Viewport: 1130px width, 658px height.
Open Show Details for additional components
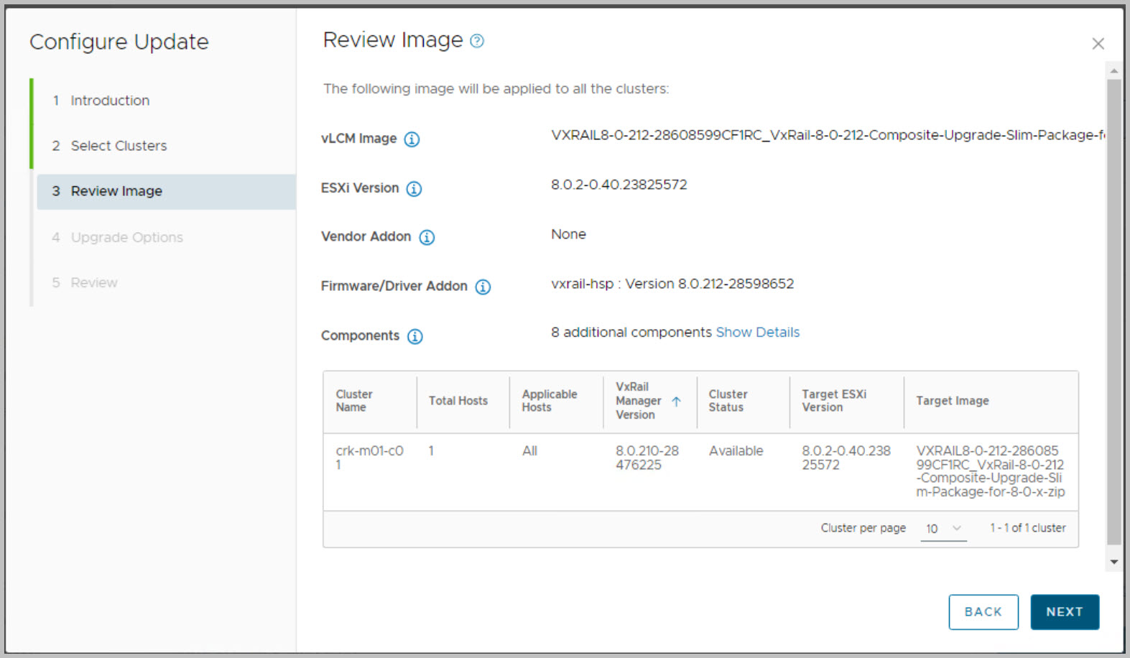(x=757, y=333)
